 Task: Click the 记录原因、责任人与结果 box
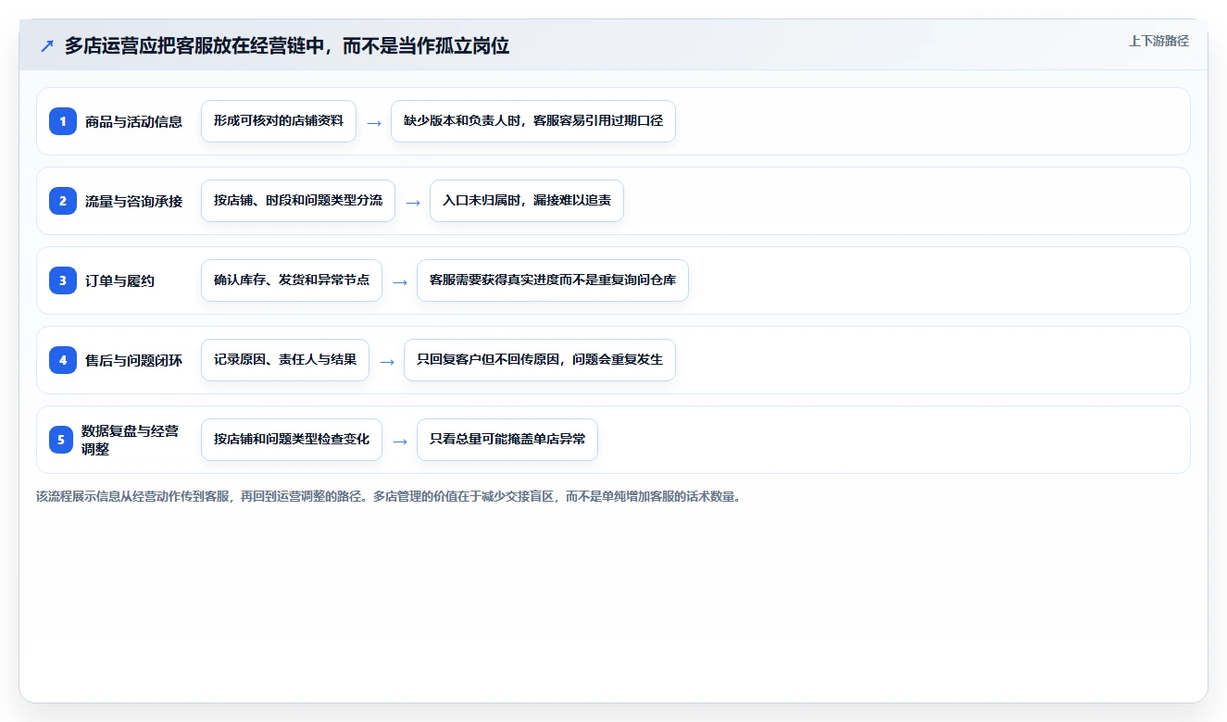[x=285, y=360]
